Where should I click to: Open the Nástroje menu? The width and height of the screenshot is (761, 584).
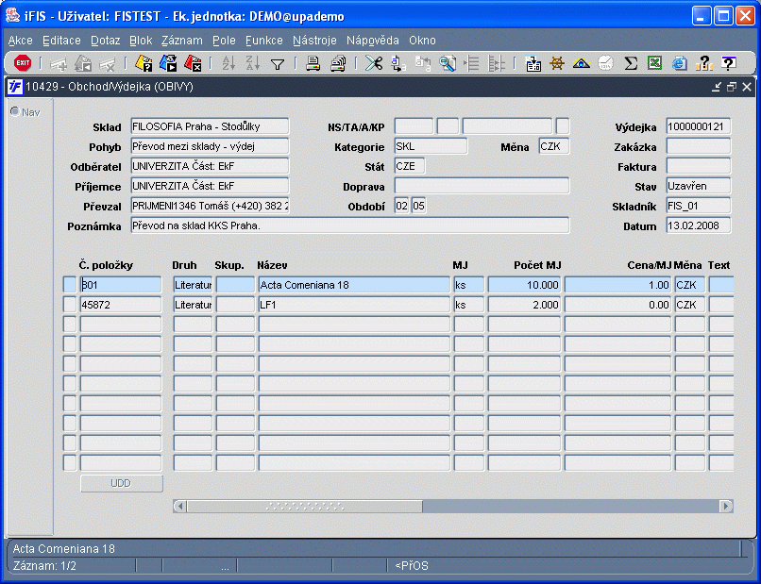[314, 41]
